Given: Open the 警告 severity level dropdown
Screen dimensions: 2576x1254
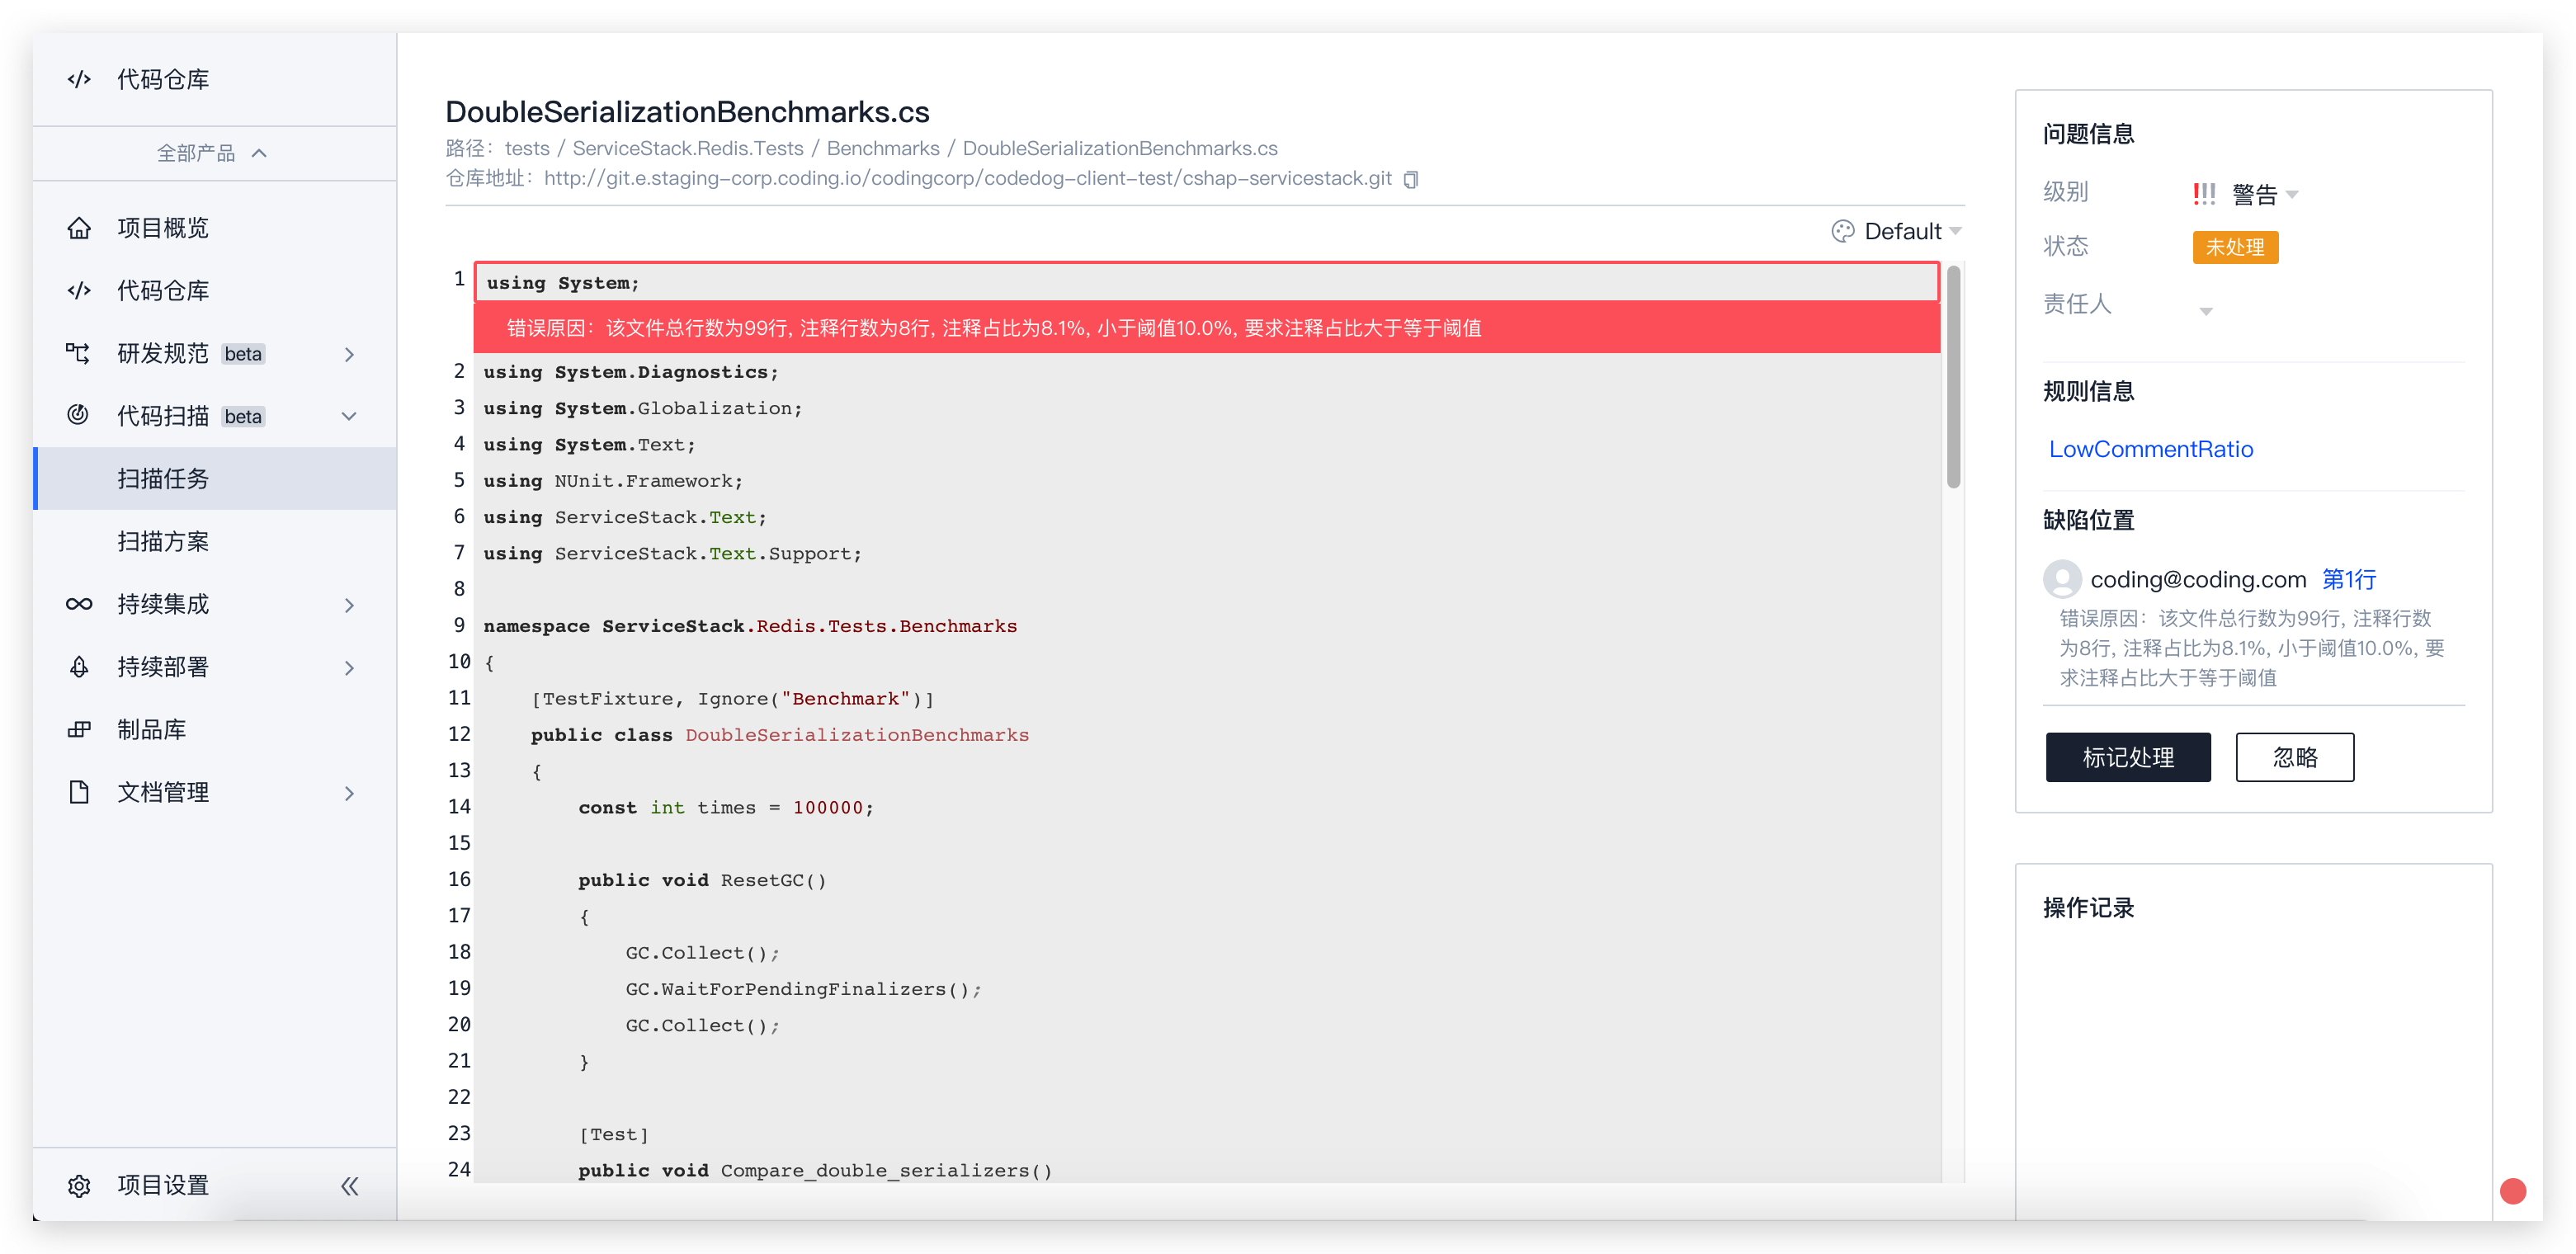Looking at the screenshot, I should (2292, 194).
